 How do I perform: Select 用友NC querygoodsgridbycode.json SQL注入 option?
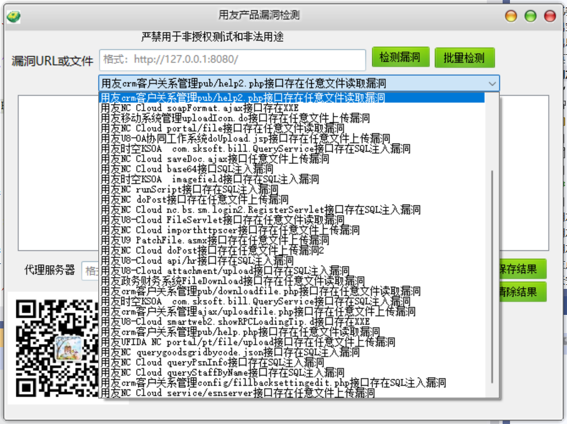pos(292,352)
